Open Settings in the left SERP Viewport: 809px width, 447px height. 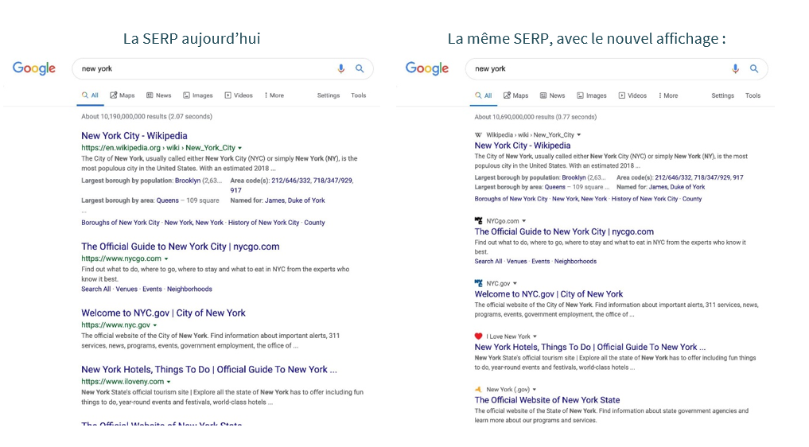click(x=329, y=95)
